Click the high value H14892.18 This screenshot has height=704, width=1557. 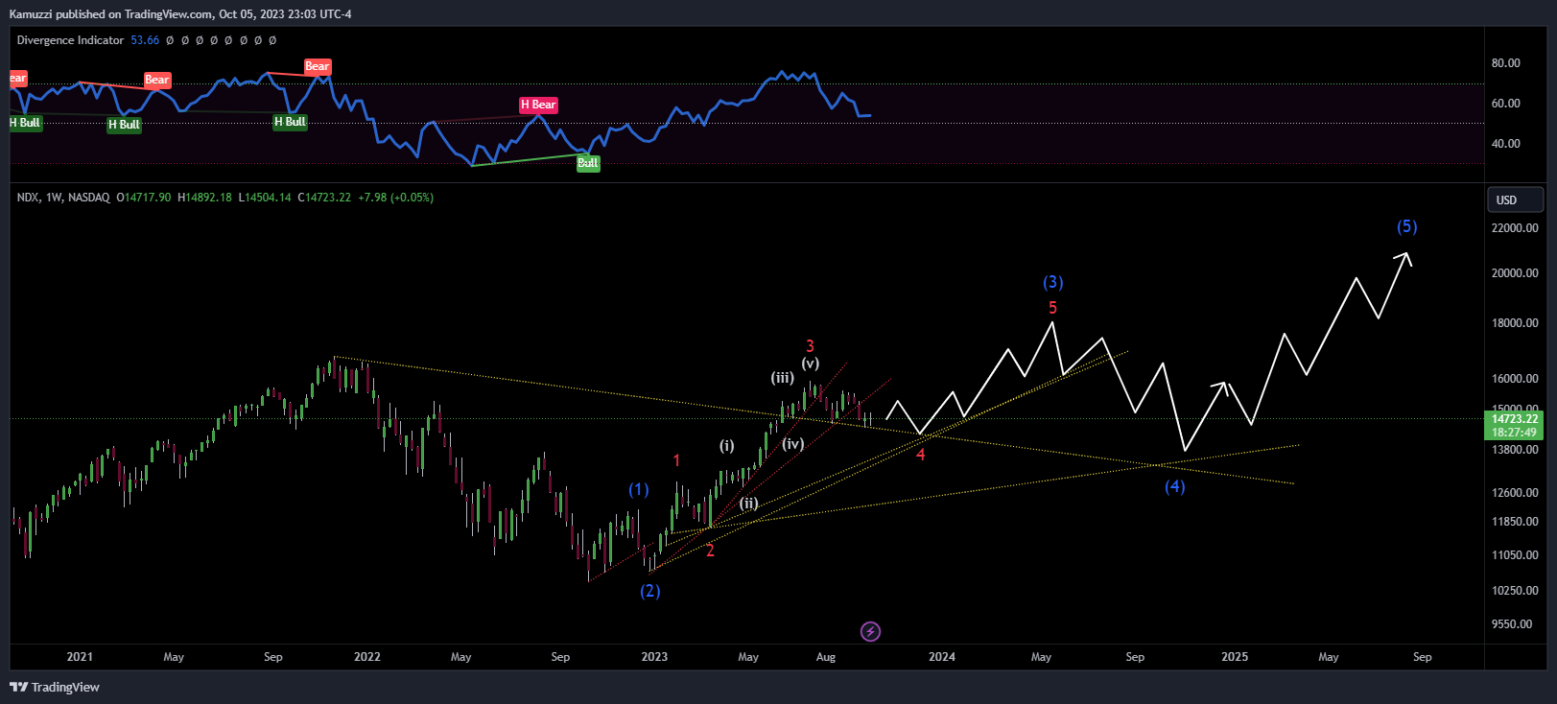pos(204,198)
